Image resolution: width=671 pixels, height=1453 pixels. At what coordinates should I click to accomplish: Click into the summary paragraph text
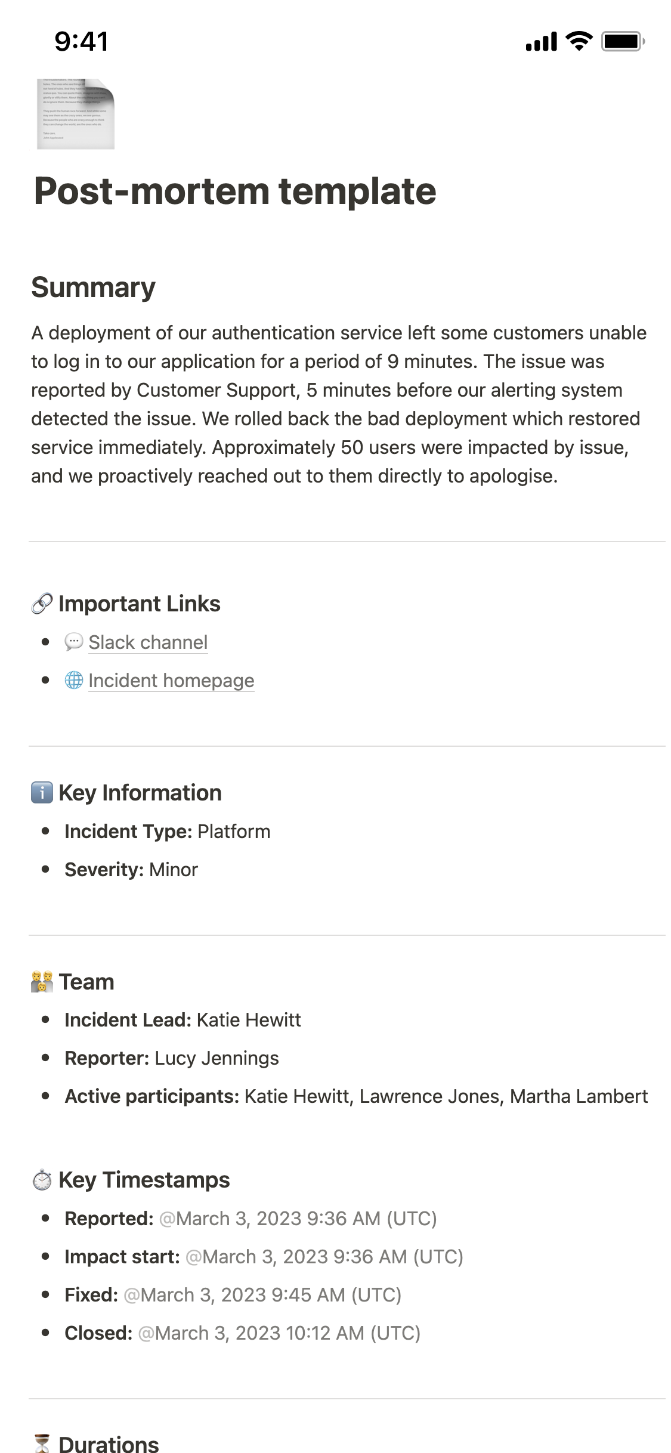tap(334, 404)
